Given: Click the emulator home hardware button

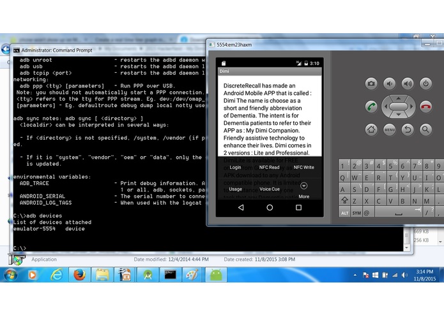Looking at the screenshot, I should pyautogui.click(x=371, y=129).
